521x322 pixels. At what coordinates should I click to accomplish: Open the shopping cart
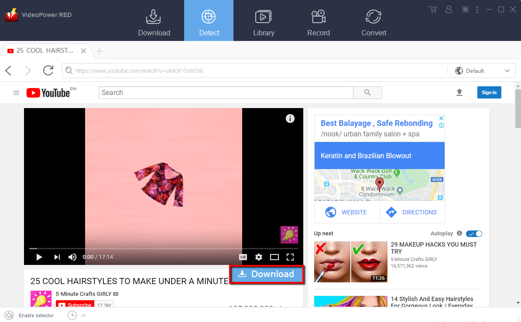click(x=432, y=9)
